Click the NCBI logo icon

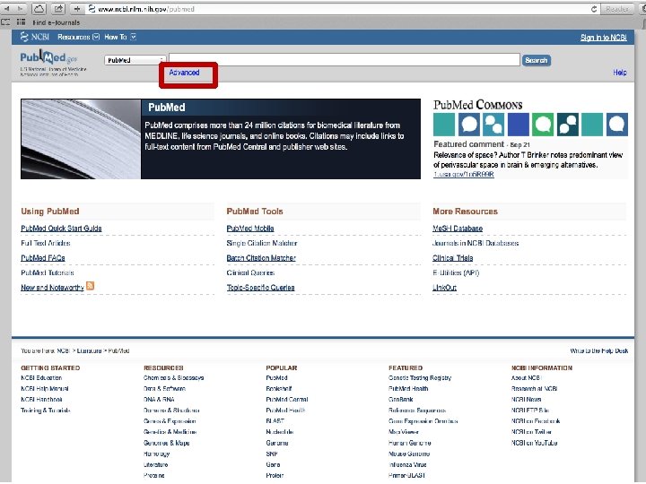tap(35, 37)
